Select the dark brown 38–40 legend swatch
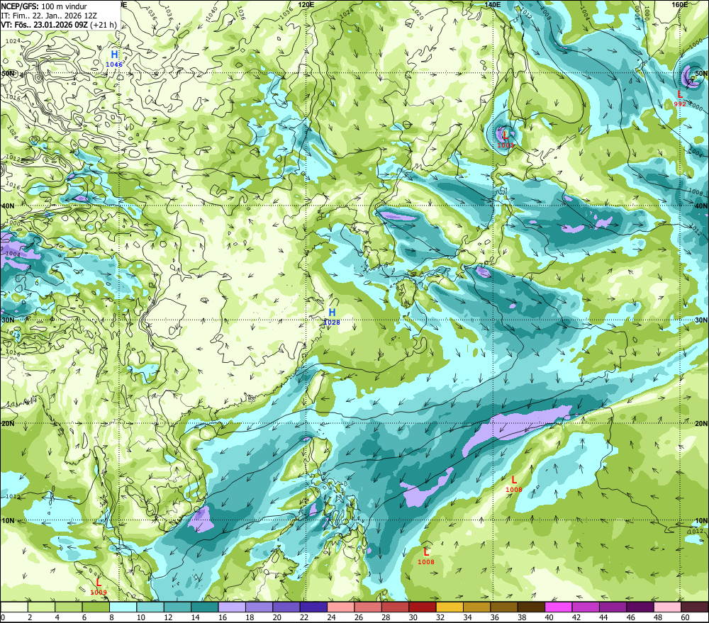Viewport: 709px width, 623px height. [531, 607]
